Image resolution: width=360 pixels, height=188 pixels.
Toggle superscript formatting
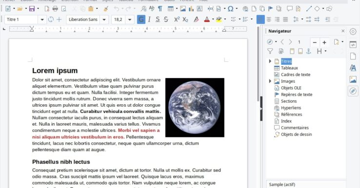pos(177,19)
